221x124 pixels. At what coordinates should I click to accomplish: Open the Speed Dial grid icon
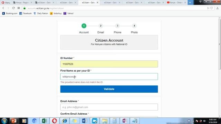19,8
